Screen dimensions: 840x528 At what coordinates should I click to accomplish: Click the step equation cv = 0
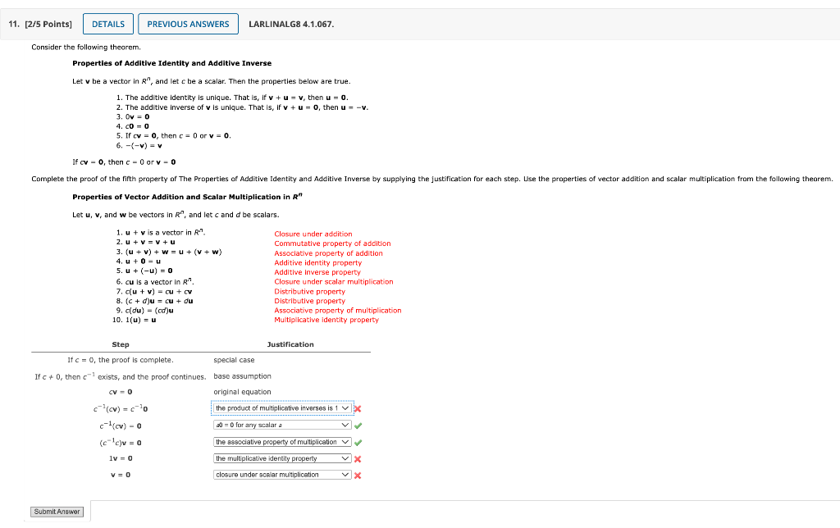pos(118,392)
